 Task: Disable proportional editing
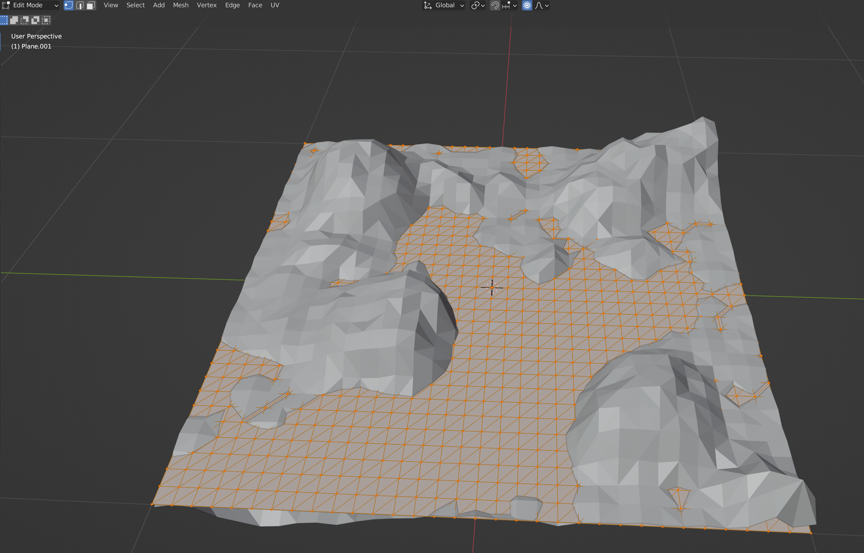(527, 5)
